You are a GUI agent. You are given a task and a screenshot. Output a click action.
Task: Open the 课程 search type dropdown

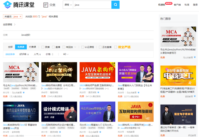pos(68,5)
